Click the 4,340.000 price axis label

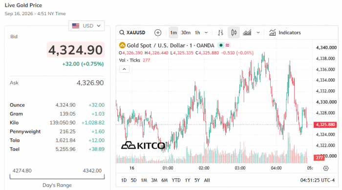326,47
